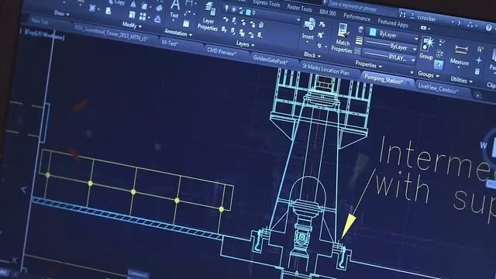Click the cyan object color swatch
This screenshot has height=279, width=496.
373,32
